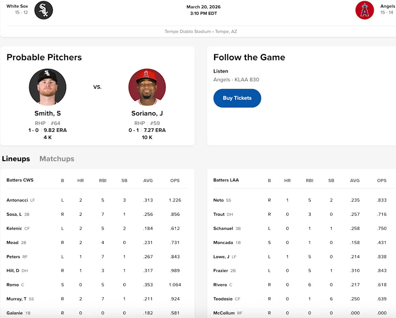Screen dimensions: 396x318
Task: Click Moncada in the Angels lineup
Action: tap(223, 243)
